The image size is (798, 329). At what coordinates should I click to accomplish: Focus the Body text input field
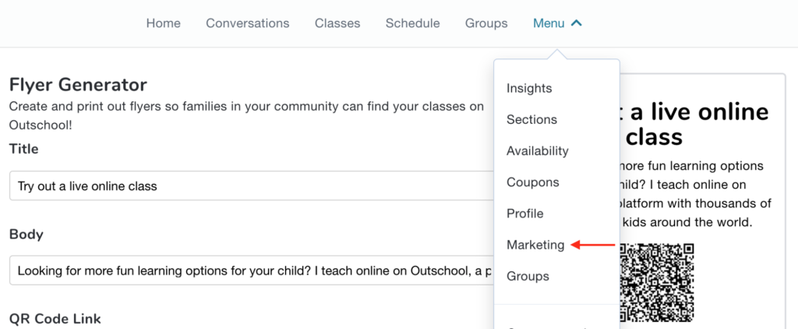(x=249, y=271)
